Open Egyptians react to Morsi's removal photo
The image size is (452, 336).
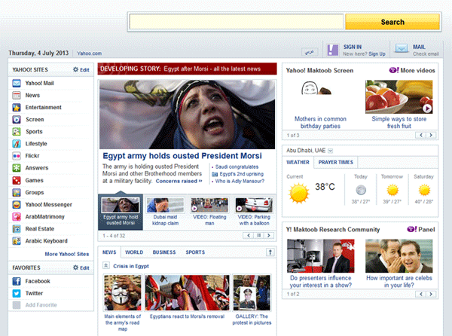pyautogui.click(x=187, y=293)
